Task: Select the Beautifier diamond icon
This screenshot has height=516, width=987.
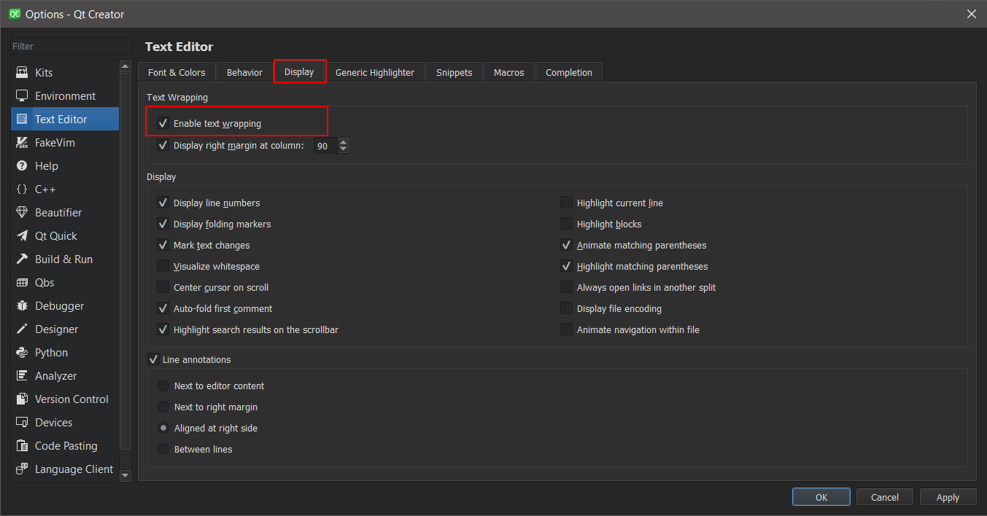Action: (x=22, y=213)
